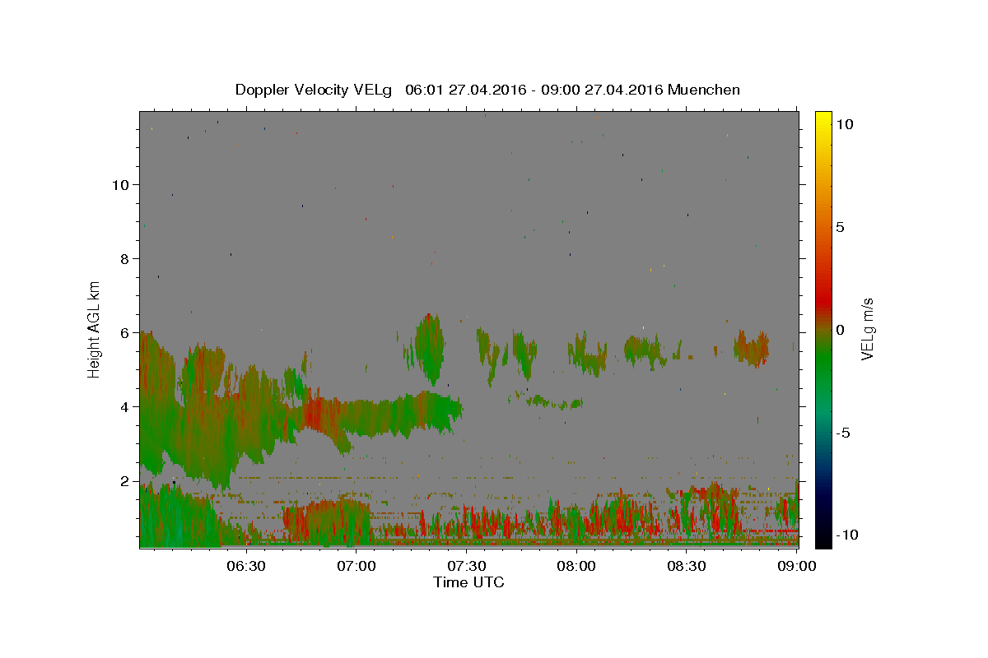988x658 pixels.
Task: Click the VELg m/s colorbar title
Action: pyautogui.click(x=868, y=329)
